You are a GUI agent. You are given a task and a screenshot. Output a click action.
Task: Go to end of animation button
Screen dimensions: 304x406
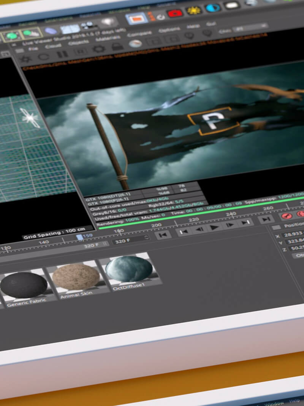click(266, 220)
